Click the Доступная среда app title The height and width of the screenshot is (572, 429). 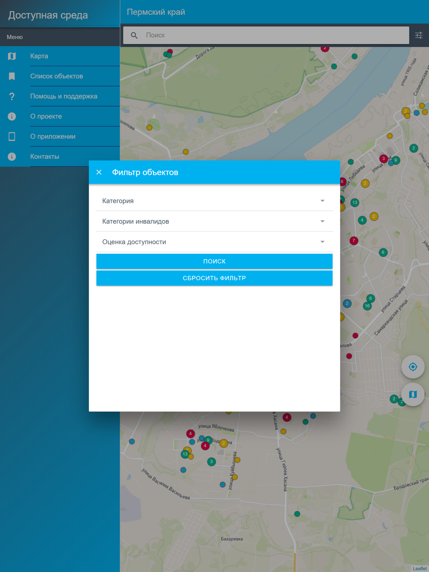tap(48, 15)
